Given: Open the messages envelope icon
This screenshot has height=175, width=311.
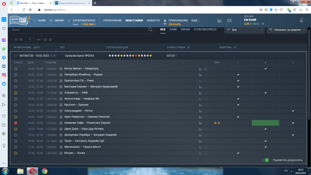Looking at the screenshot, I should 229,20.
